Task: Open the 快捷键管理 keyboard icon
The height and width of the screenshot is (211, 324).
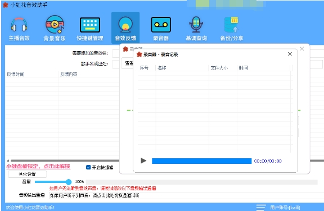Action: coord(90,25)
